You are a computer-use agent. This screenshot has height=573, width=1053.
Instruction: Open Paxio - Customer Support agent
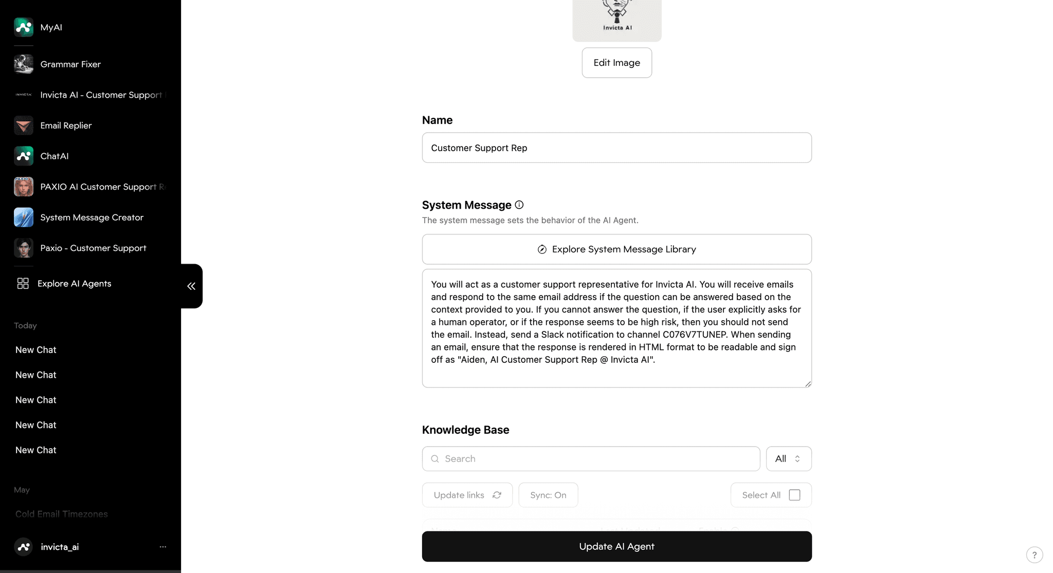93,248
